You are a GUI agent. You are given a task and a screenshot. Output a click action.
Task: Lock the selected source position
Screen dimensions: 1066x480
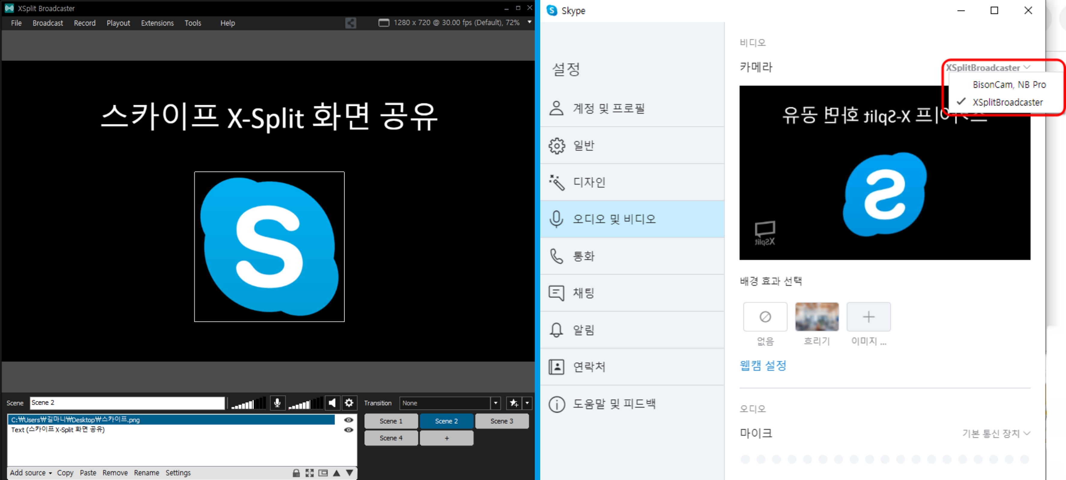pos(296,472)
